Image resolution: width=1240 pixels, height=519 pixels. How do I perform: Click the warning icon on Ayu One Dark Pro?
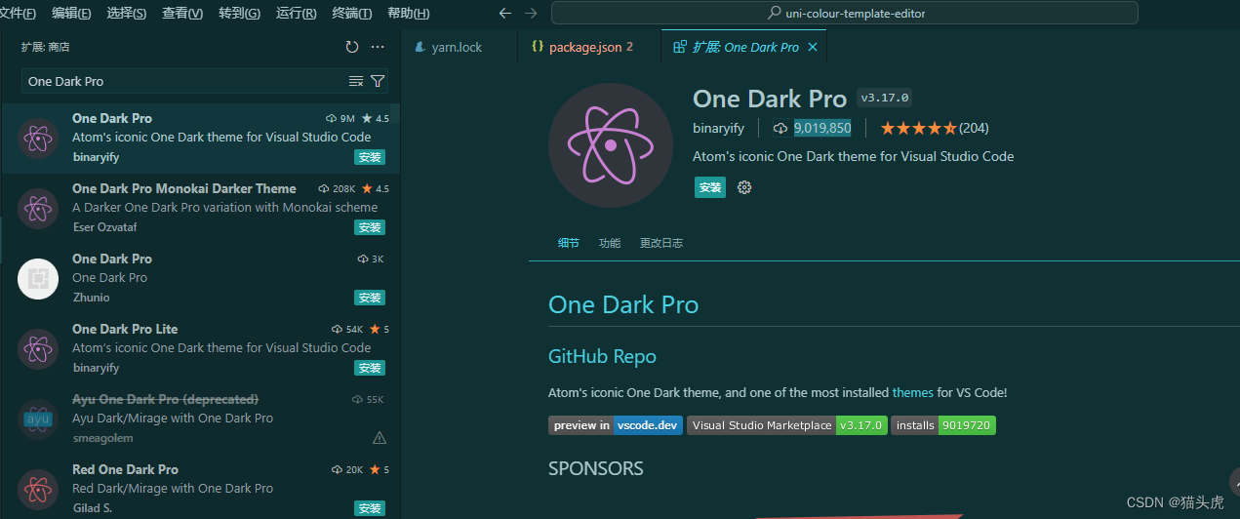coord(379,438)
